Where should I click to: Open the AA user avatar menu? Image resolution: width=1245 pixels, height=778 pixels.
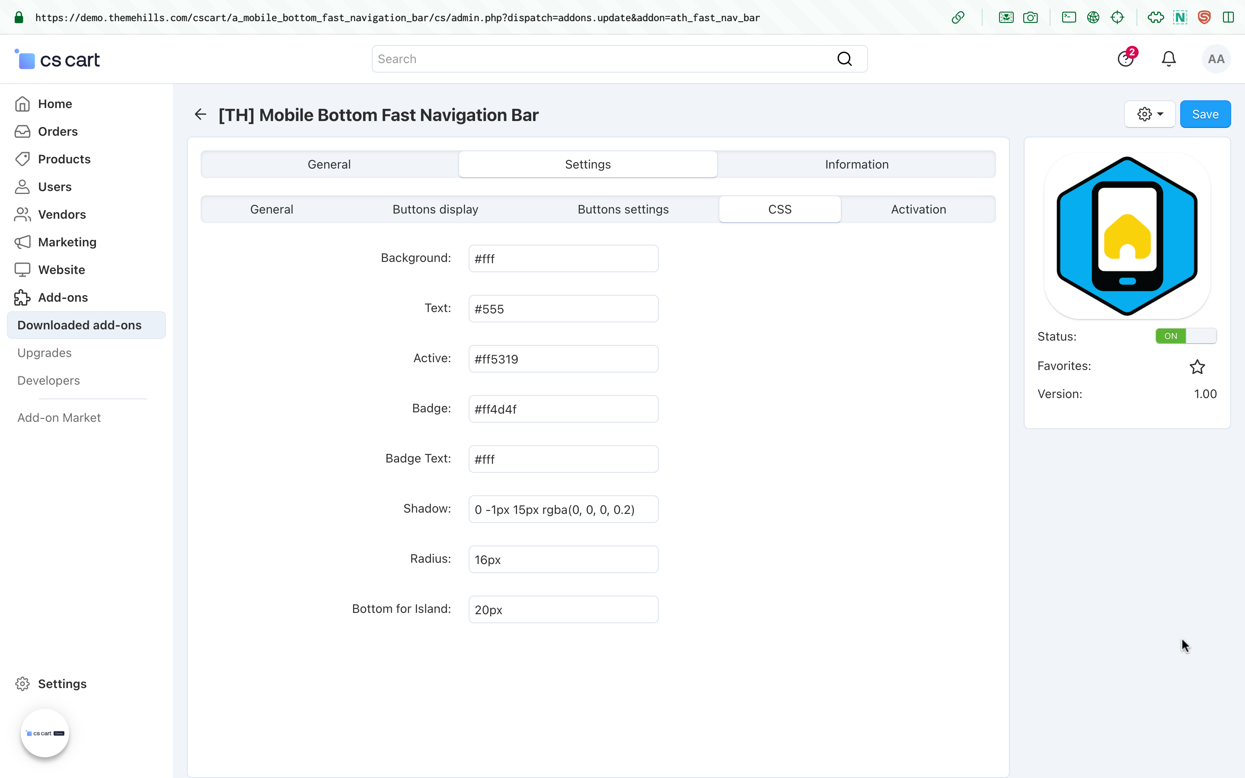(1216, 59)
